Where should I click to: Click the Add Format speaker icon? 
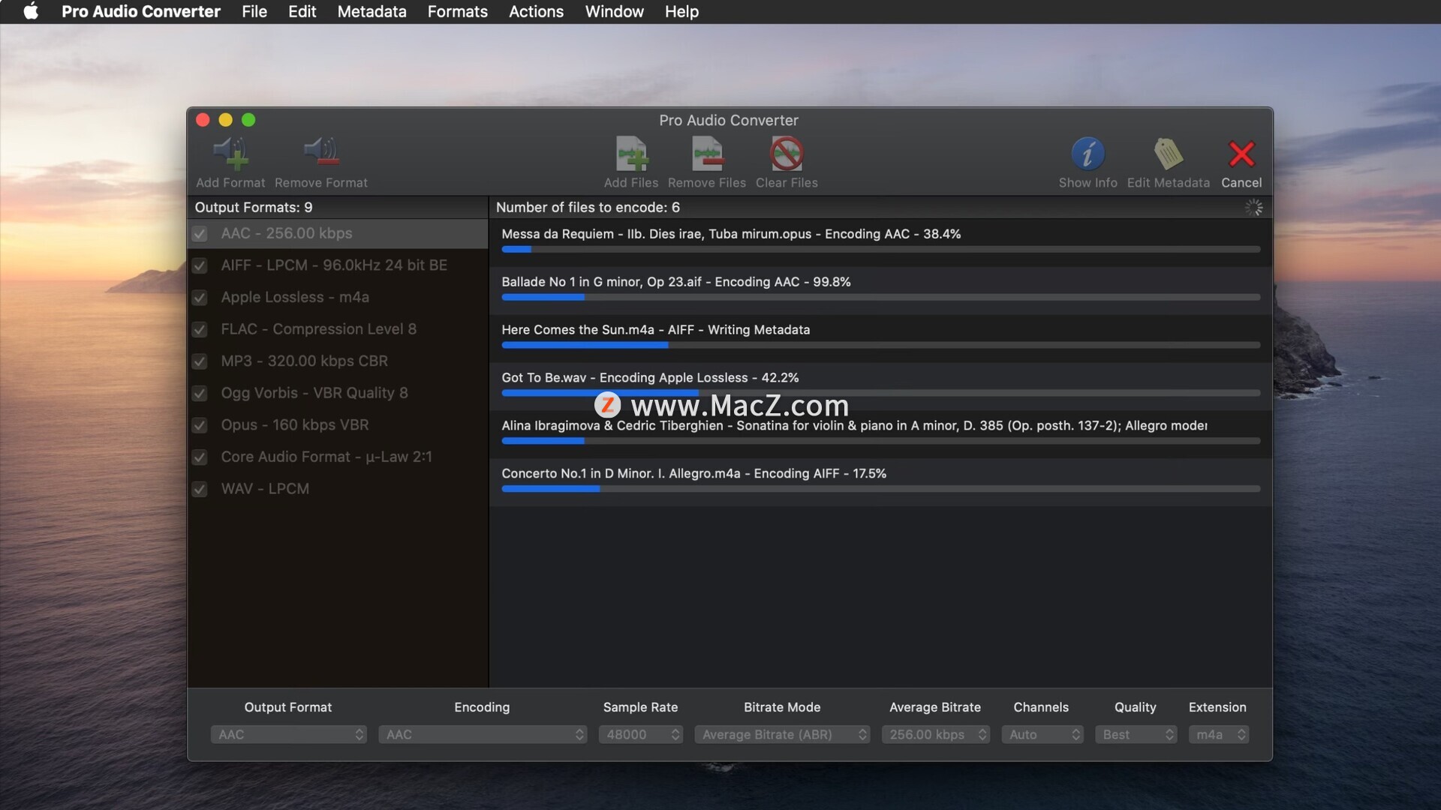(230, 154)
